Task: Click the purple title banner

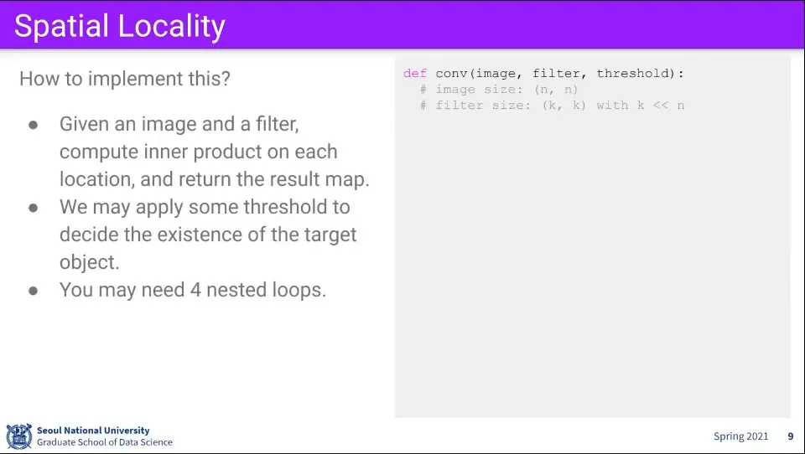Action: (x=402, y=24)
